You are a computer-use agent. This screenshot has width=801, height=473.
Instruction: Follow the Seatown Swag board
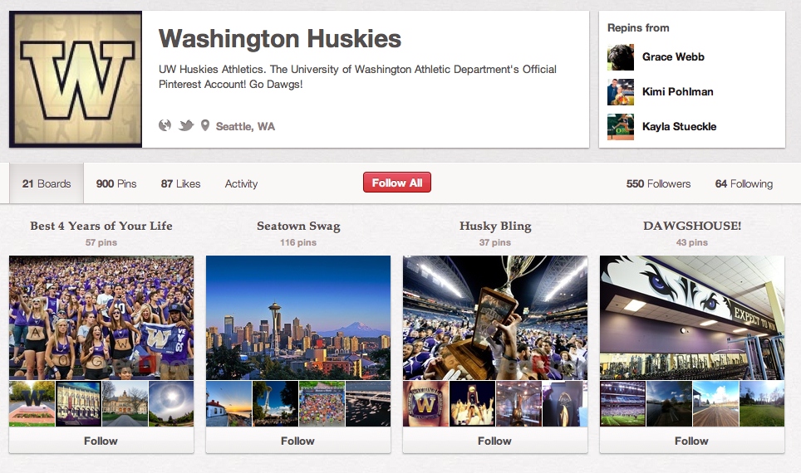pyautogui.click(x=297, y=441)
